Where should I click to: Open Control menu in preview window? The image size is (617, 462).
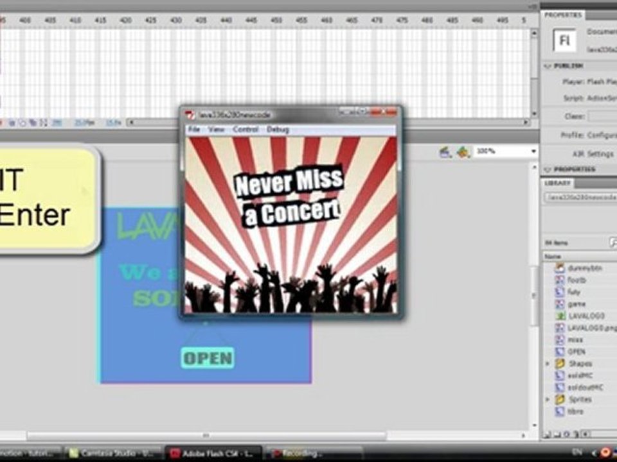(x=246, y=129)
